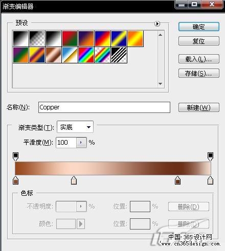Image resolution: width=225 pixels, height=251 pixels.
Task: Select the orange yellow orange gradient preset
Action: coord(135,38)
